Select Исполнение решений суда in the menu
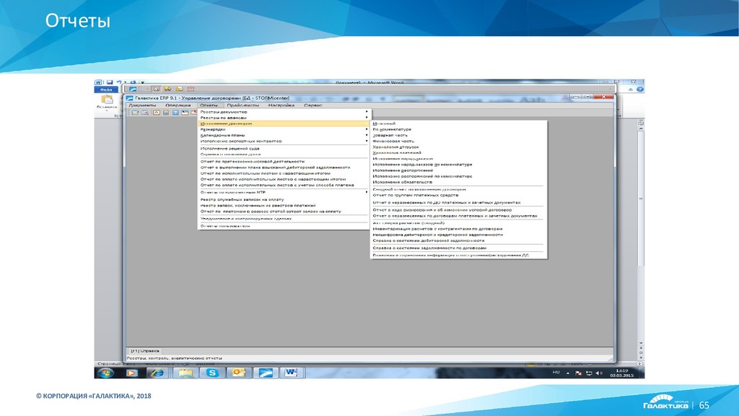Screen dimensions: 739x416 coord(284,149)
